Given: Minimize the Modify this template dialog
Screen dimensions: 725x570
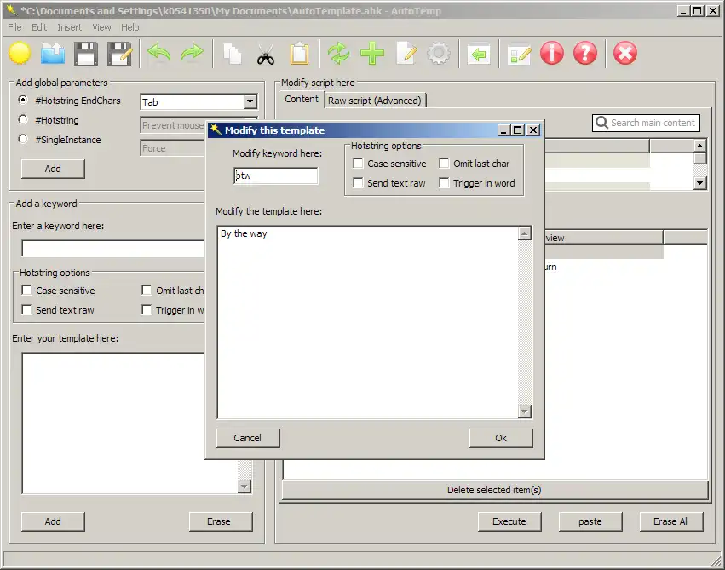Looking at the screenshot, I should point(504,130).
